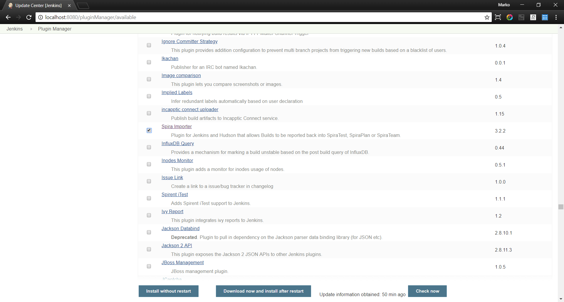The height and width of the screenshot is (302, 564).
Task: Open the letter R extension icon
Action: tap(533, 17)
